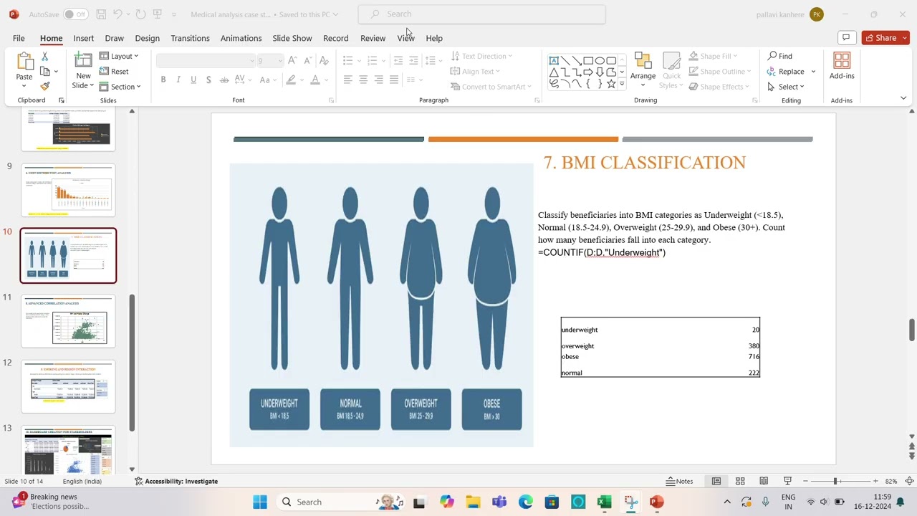Image resolution: width=917 pixels, height=516 pixels.
Task: Open File Explorer from taskbar
Action: click(473, 502)
